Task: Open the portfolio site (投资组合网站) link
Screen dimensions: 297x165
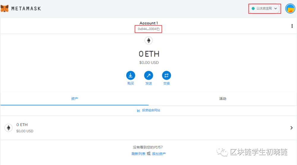Action: pyautogui.click(x=151, y=110)
